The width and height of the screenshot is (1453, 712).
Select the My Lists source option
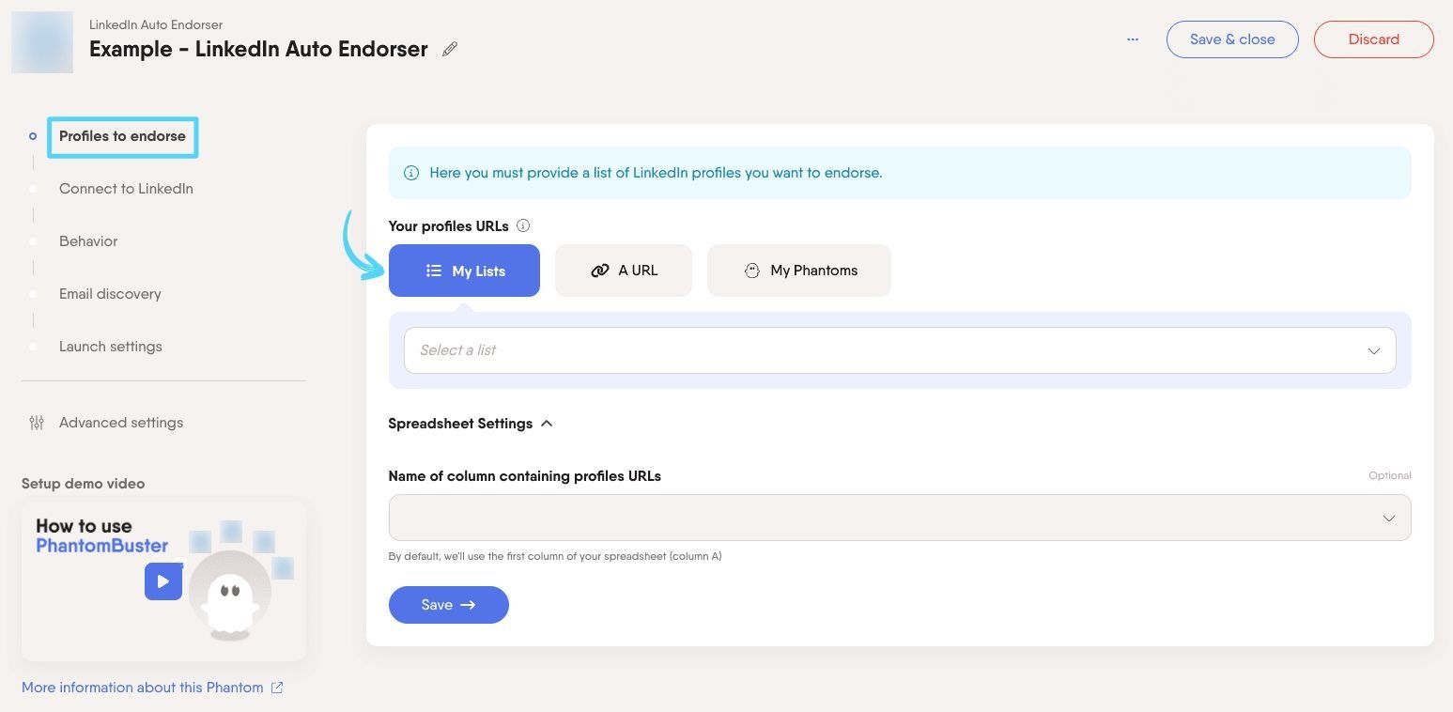pyautogui.click(x=464, y=271)
